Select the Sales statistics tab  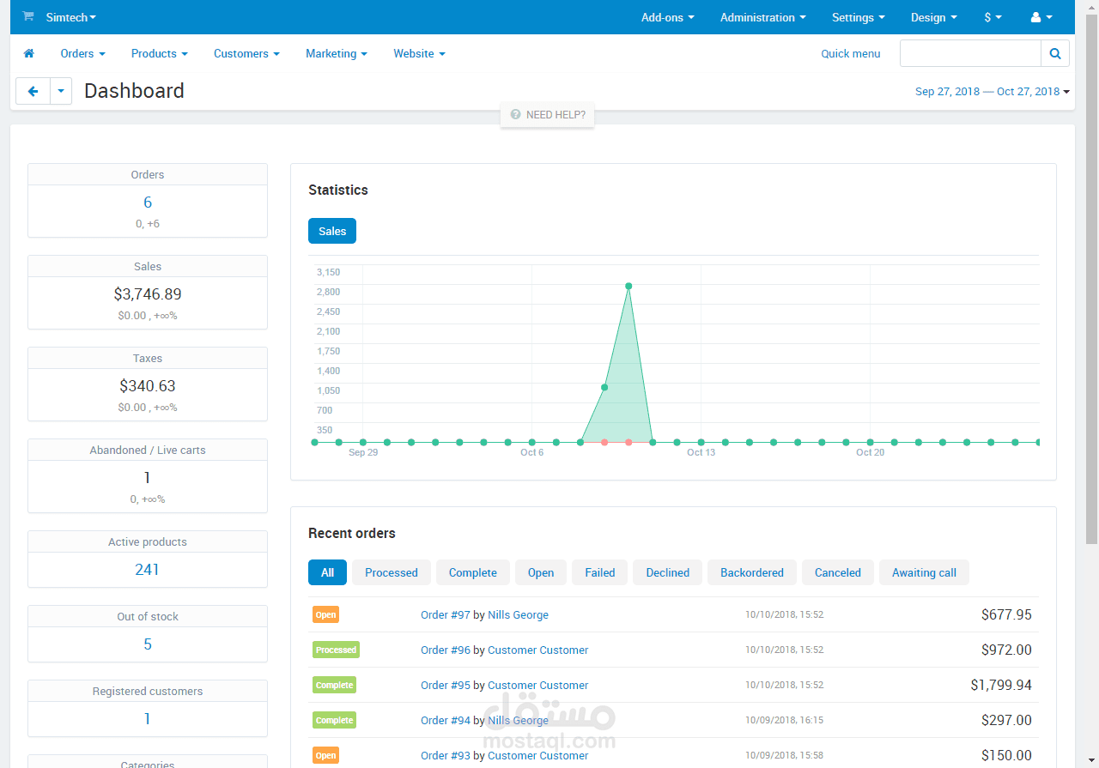(332, 231)
